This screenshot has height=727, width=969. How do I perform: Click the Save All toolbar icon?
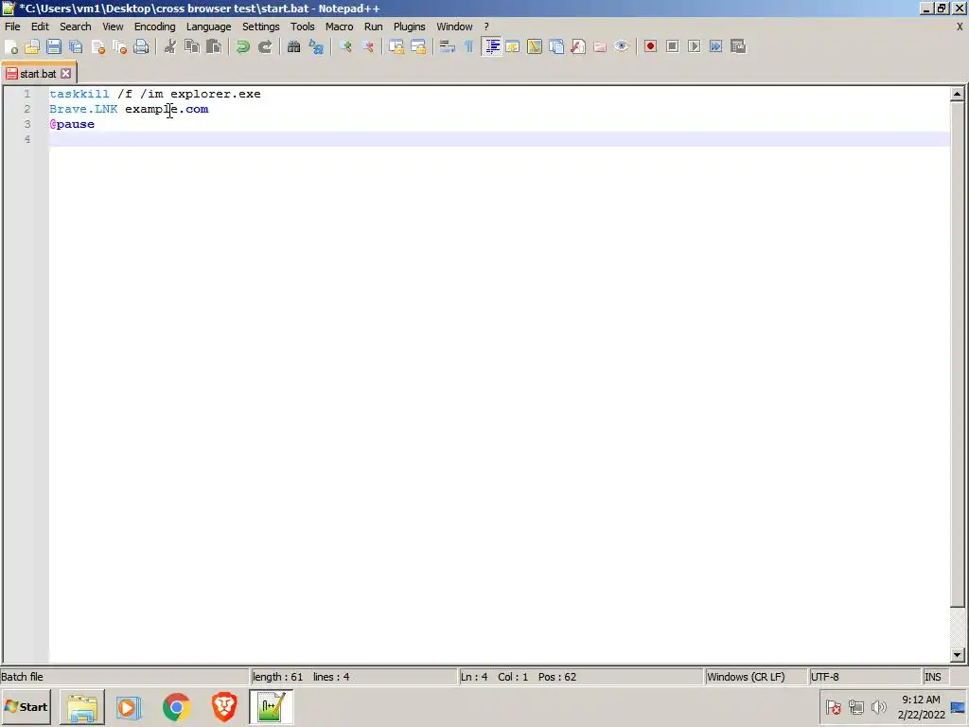point(76,47)
